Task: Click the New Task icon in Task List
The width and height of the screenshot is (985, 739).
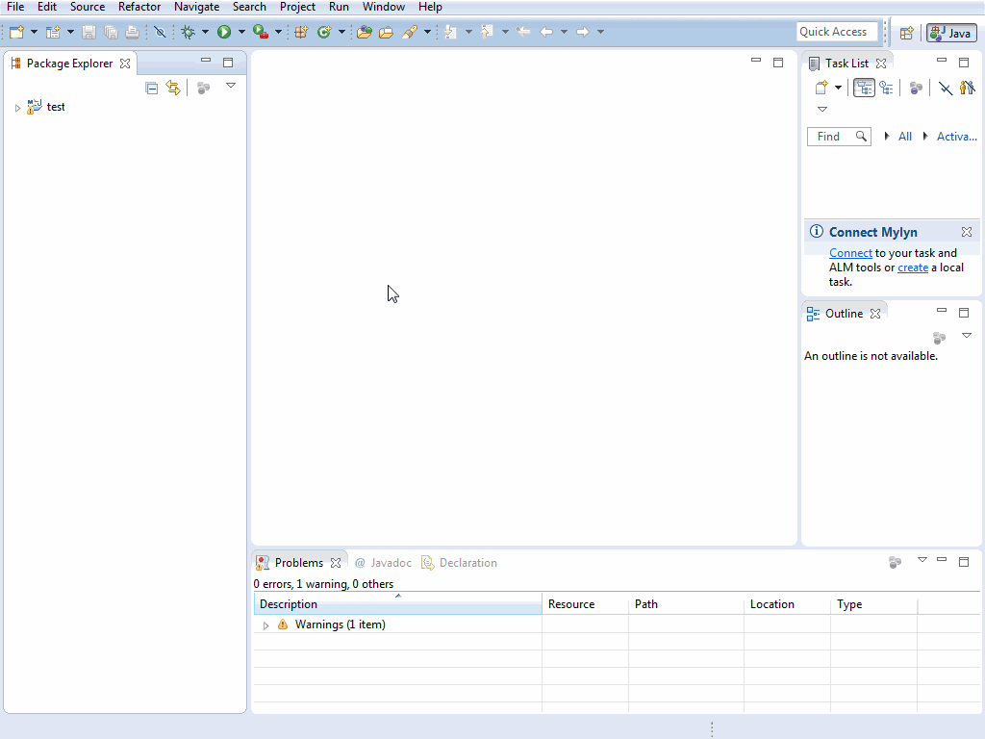Action: coord(821,88)
